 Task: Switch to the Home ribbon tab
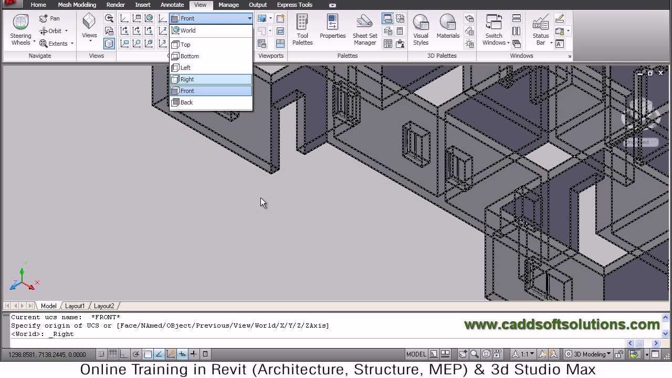point(38,5)
